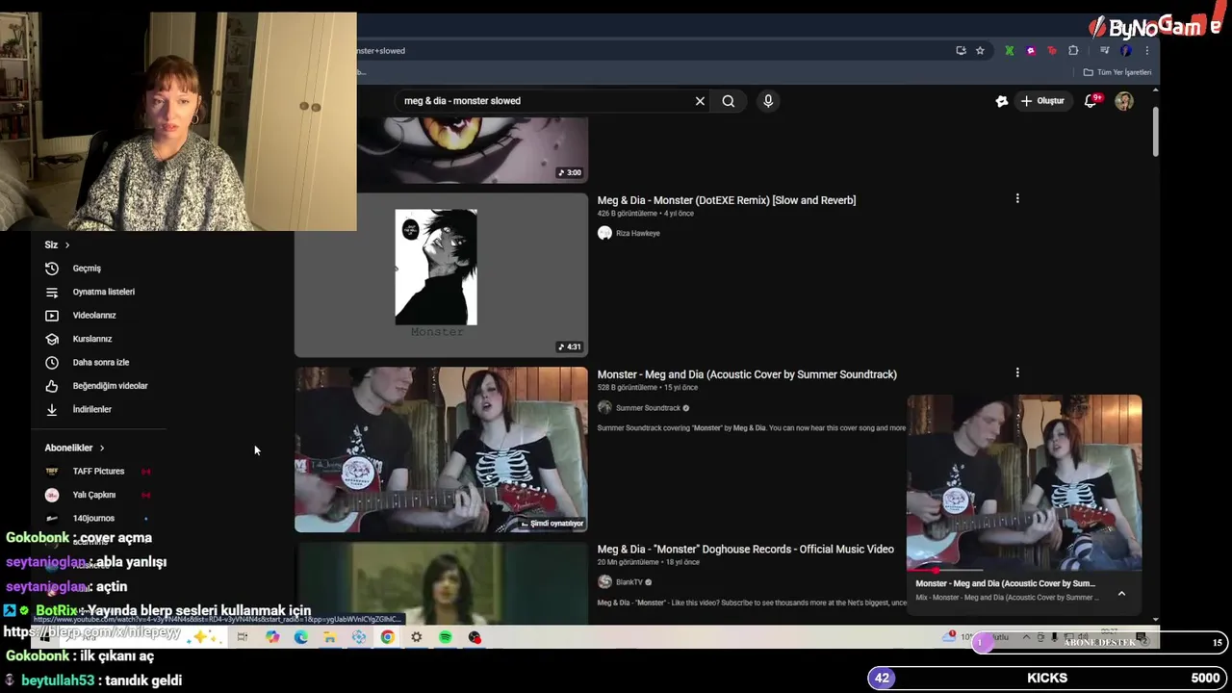Screen dimensions: 1232x693
Task: Open Chrome profile avatar
Action: pos(1126,51)
